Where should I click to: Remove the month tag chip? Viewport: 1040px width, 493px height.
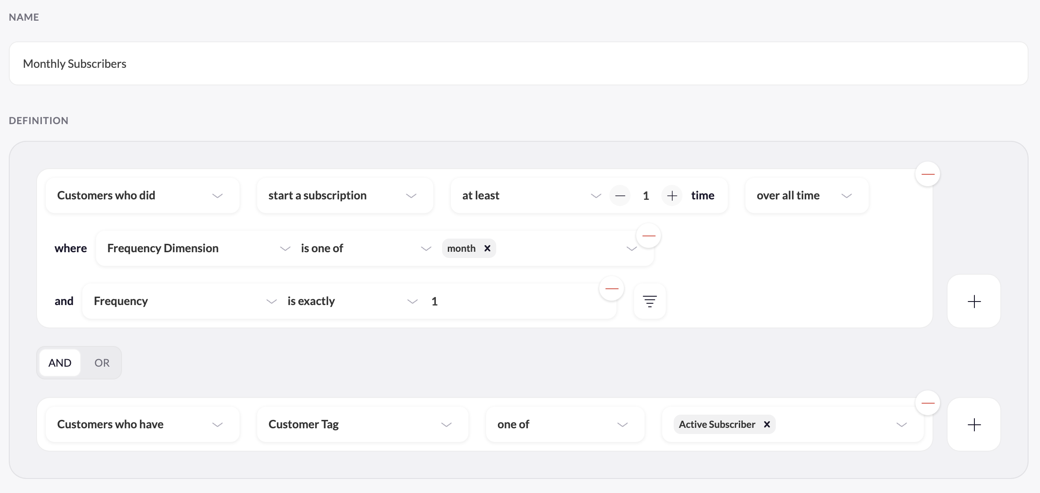487,248
